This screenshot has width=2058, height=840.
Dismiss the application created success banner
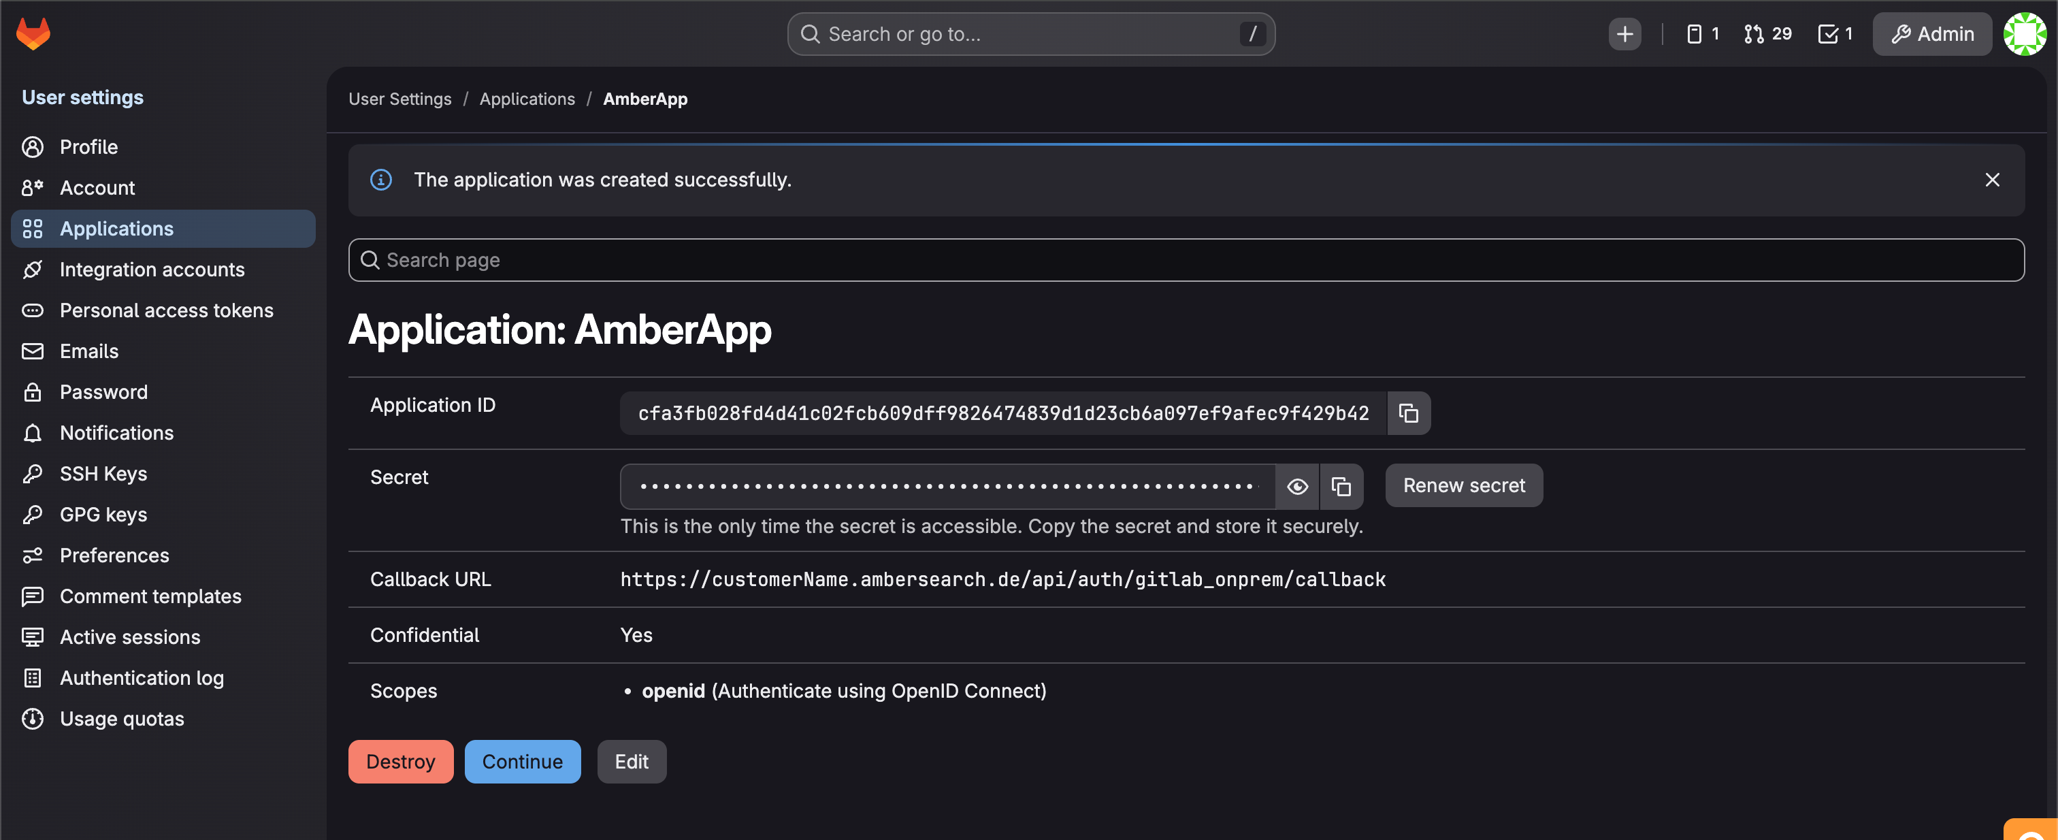point(1992,180)
